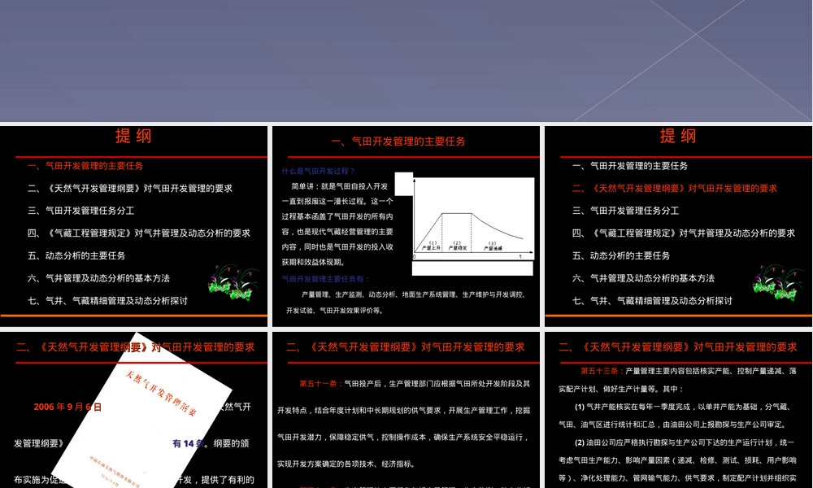The image size is (813, 488).
Task: Open the slide containing 第五十一条
Action: [406, 410]
